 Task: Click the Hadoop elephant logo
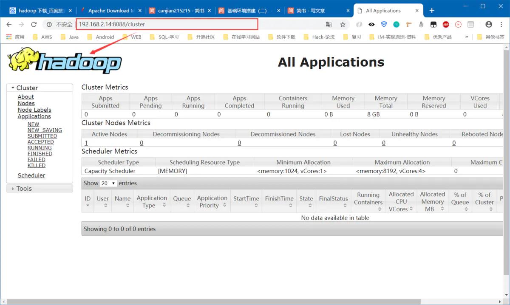(x=64, y=61)
